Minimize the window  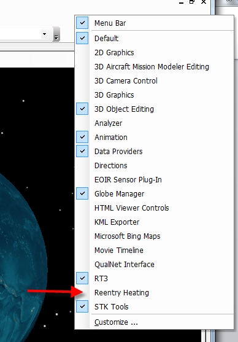point(181,2)
